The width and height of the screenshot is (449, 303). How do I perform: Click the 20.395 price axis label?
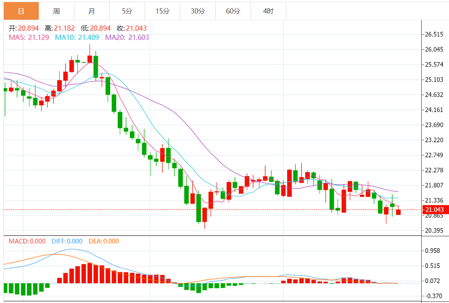[434, 231]
